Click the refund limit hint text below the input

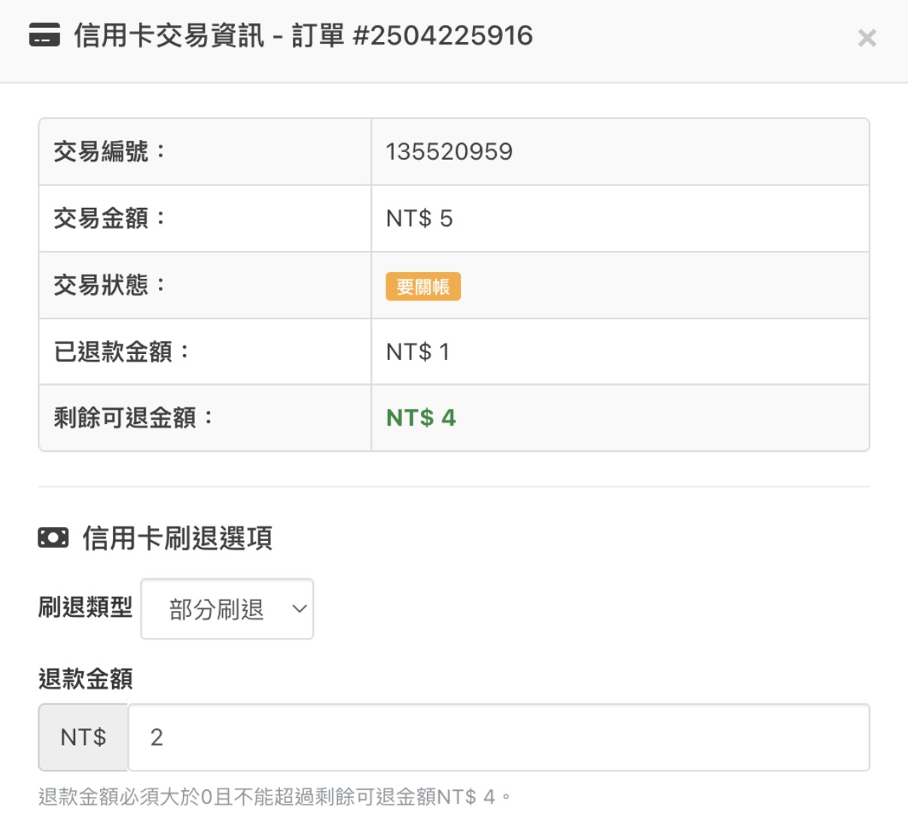[275, 796]
